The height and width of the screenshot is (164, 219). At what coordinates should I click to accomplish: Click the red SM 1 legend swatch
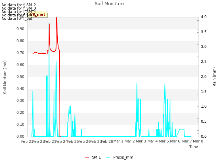click(x=87, y=158)
